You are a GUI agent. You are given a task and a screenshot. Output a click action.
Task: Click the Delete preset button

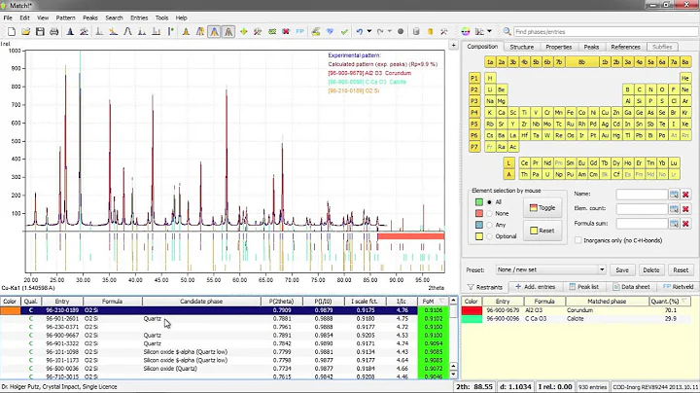click(x=650, y=269)
